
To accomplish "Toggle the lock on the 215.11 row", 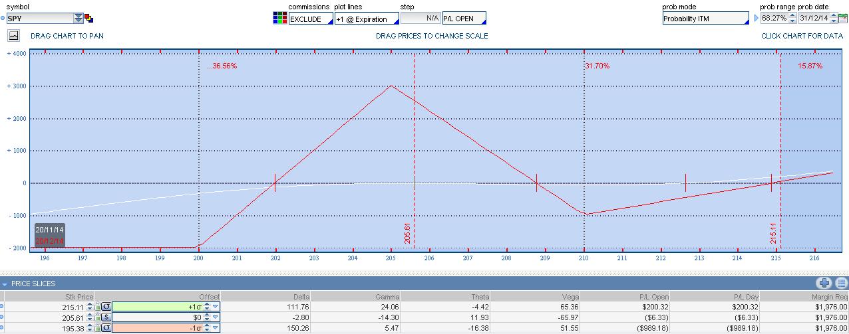I will click(97, 307).
